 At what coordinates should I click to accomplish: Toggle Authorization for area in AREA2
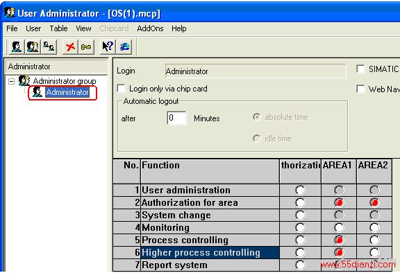[374, 203]
